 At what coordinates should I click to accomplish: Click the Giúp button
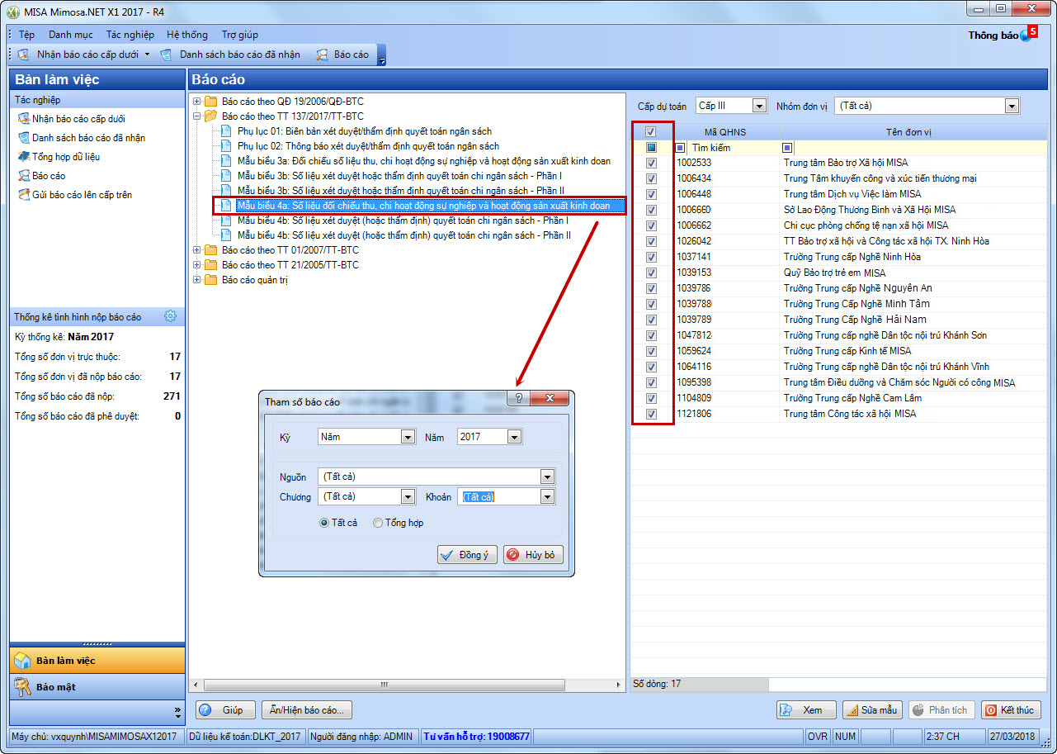[x=225, y=709]
